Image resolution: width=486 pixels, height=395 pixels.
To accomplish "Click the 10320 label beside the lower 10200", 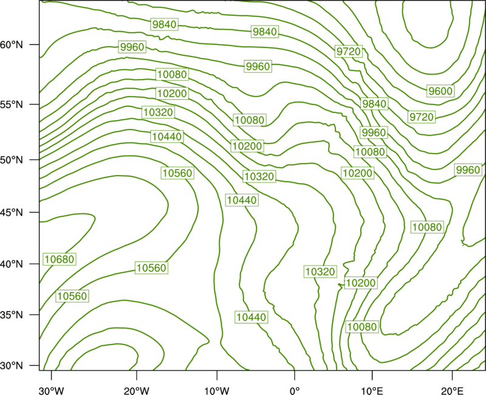I will coord(320,272).
